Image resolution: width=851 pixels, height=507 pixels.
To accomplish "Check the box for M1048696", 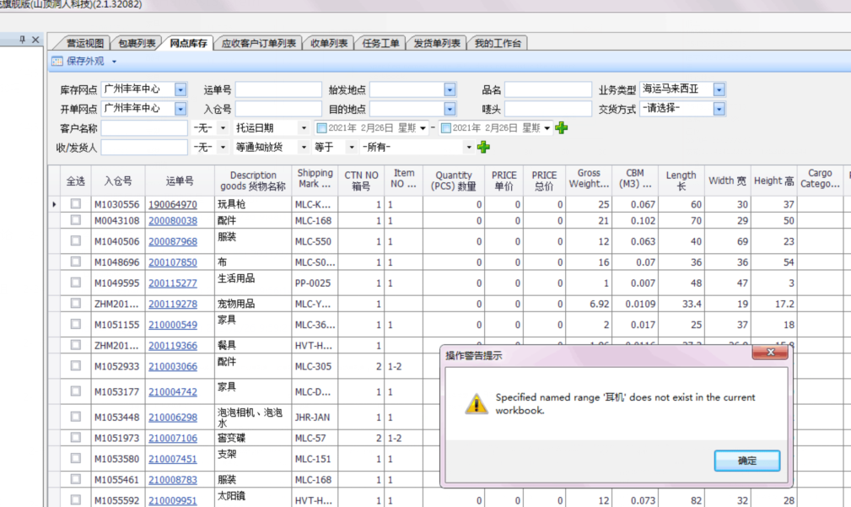I will pyautogui.click(x=75, y=262).
